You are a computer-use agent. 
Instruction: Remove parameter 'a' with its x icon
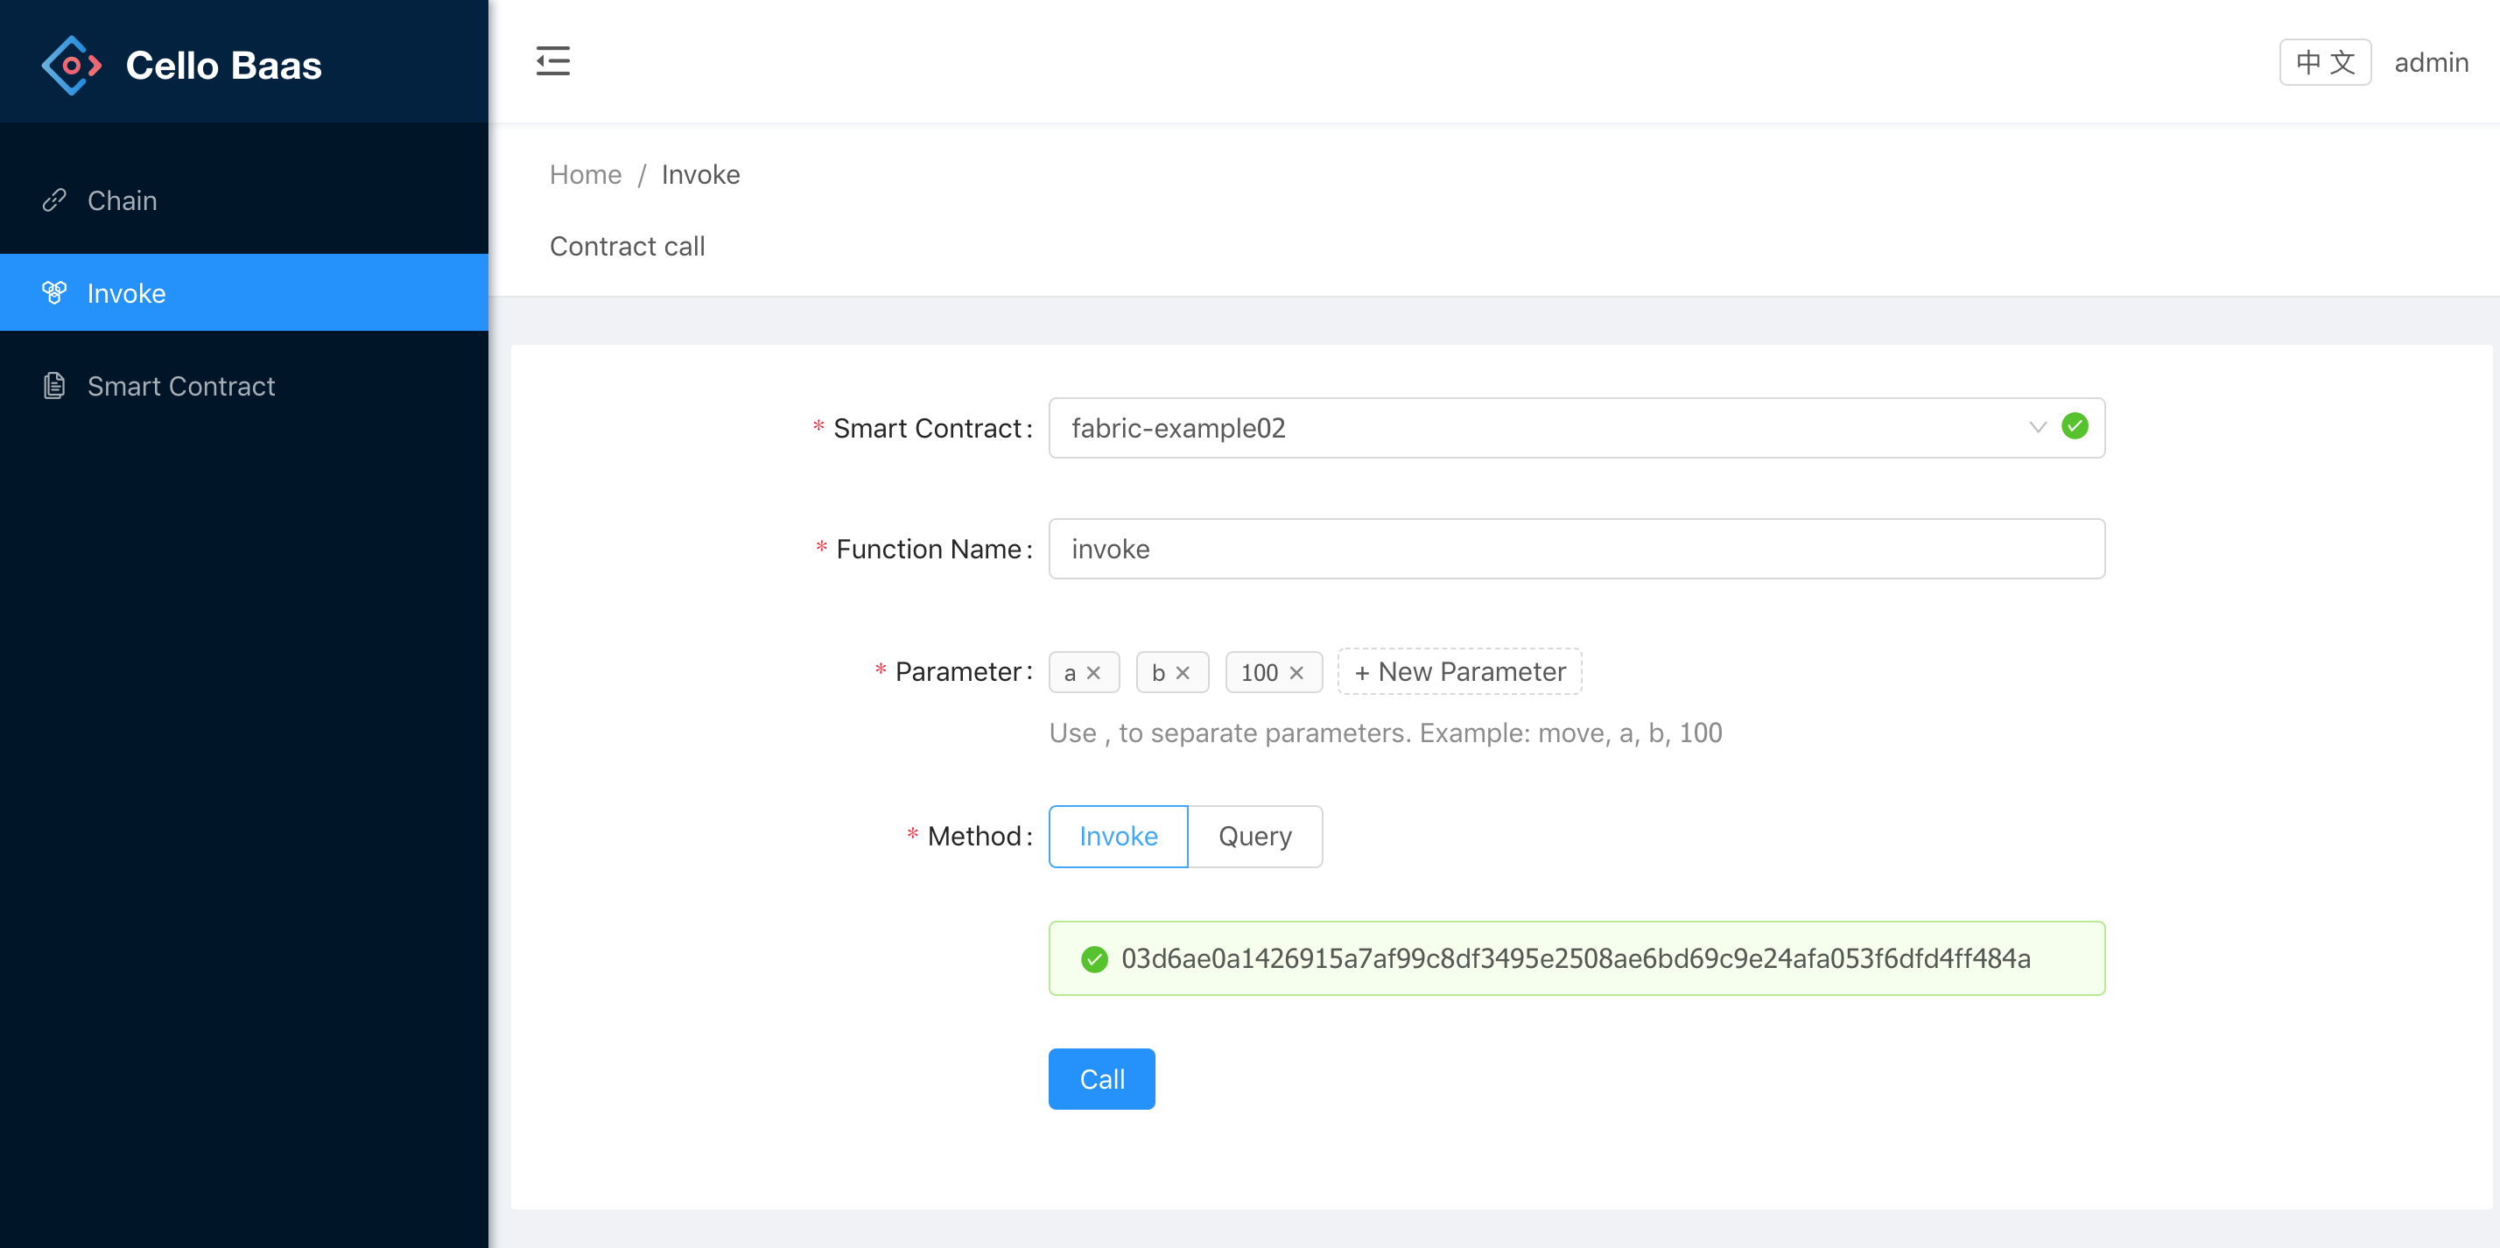pos(1094,672)
